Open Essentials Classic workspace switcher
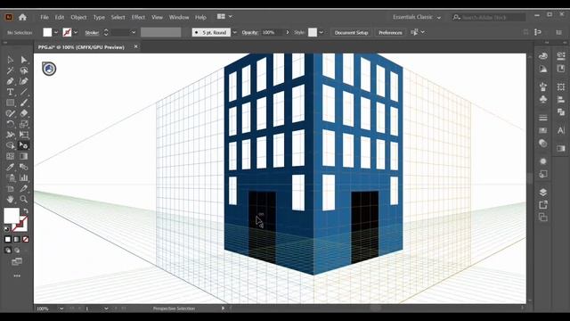 click(417, 17)
